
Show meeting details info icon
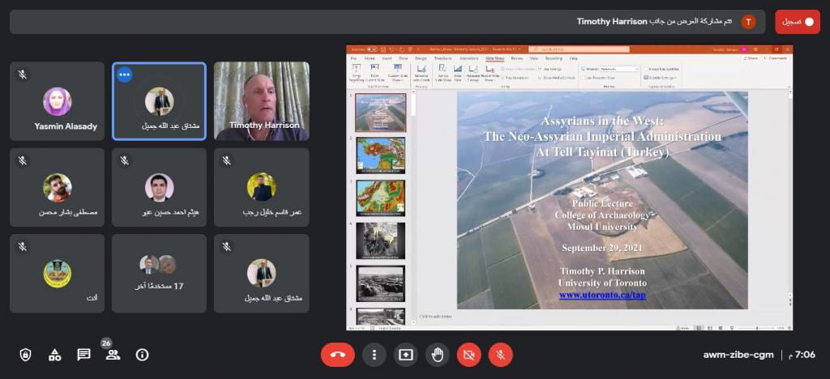click(x=143, y=354)
